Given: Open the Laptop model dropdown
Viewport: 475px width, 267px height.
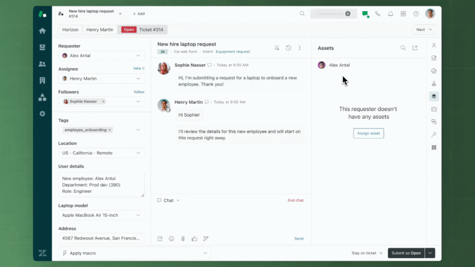Looking at the screenshot, I should click(x=138, y=215).
